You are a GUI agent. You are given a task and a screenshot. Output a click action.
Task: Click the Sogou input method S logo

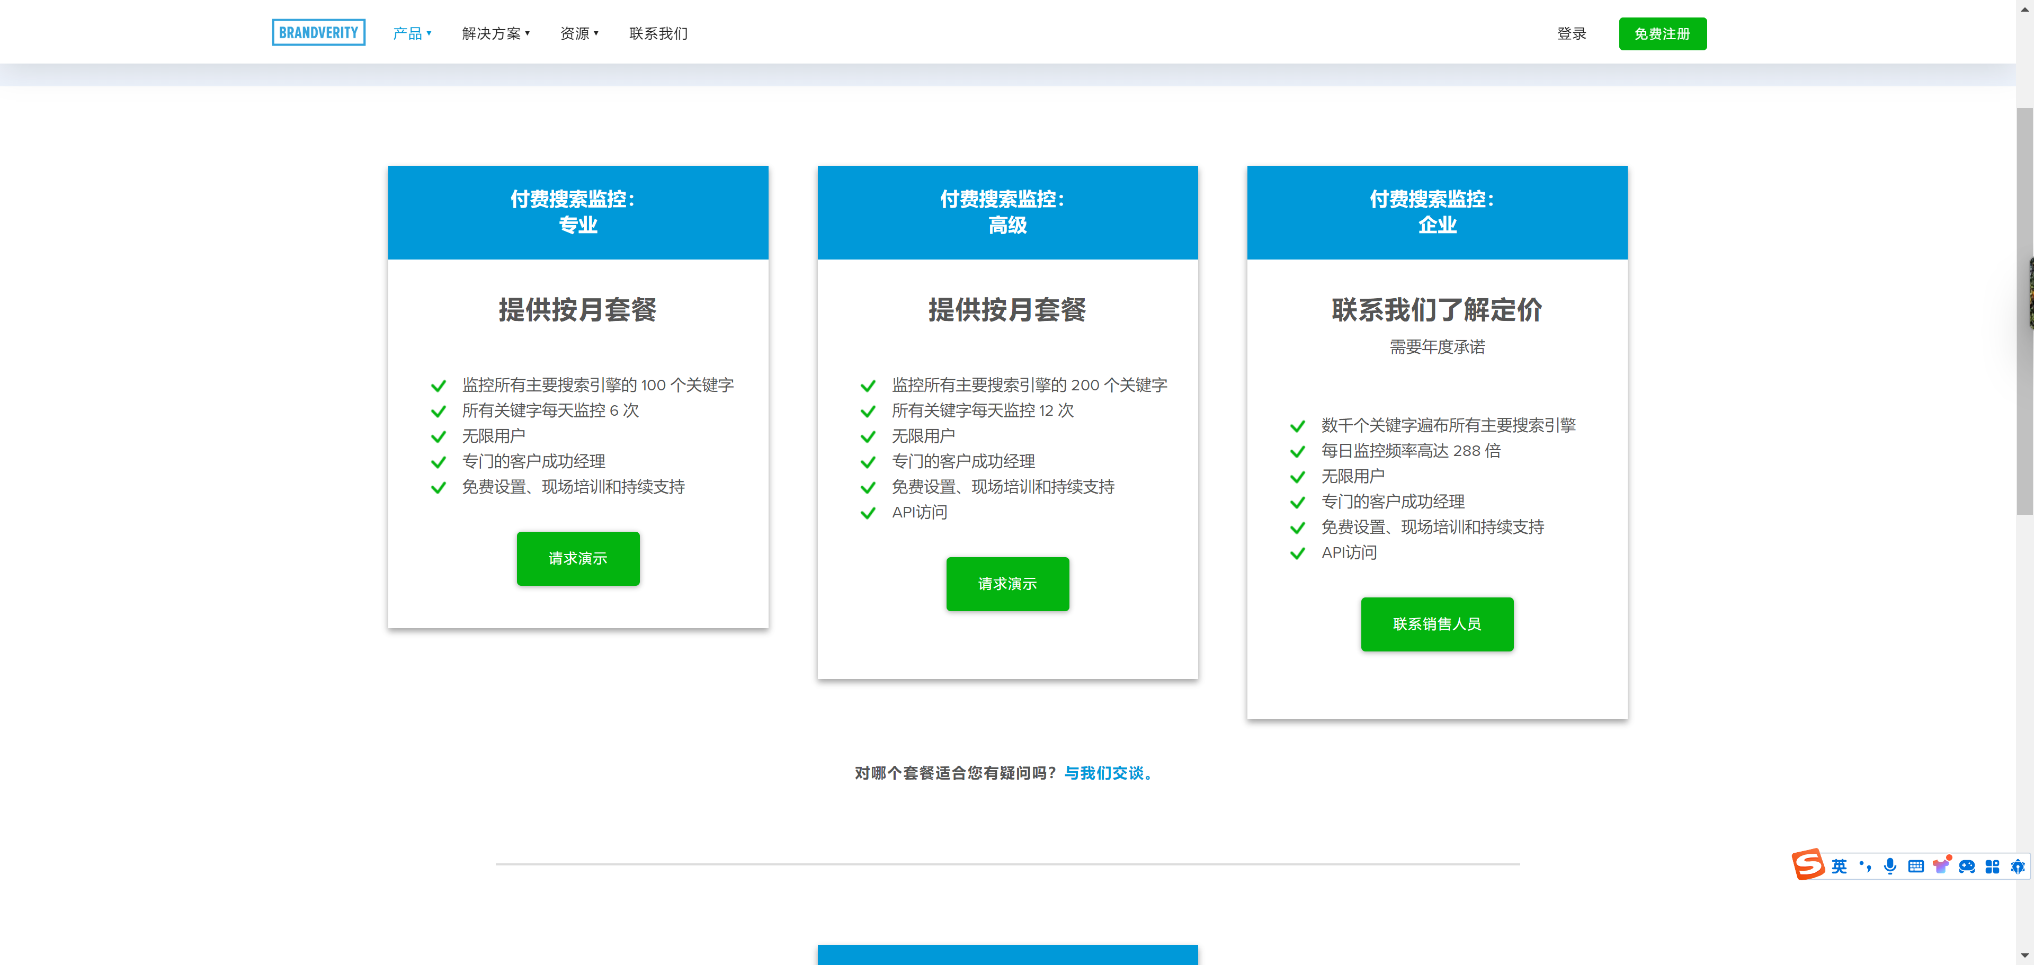1807,865
